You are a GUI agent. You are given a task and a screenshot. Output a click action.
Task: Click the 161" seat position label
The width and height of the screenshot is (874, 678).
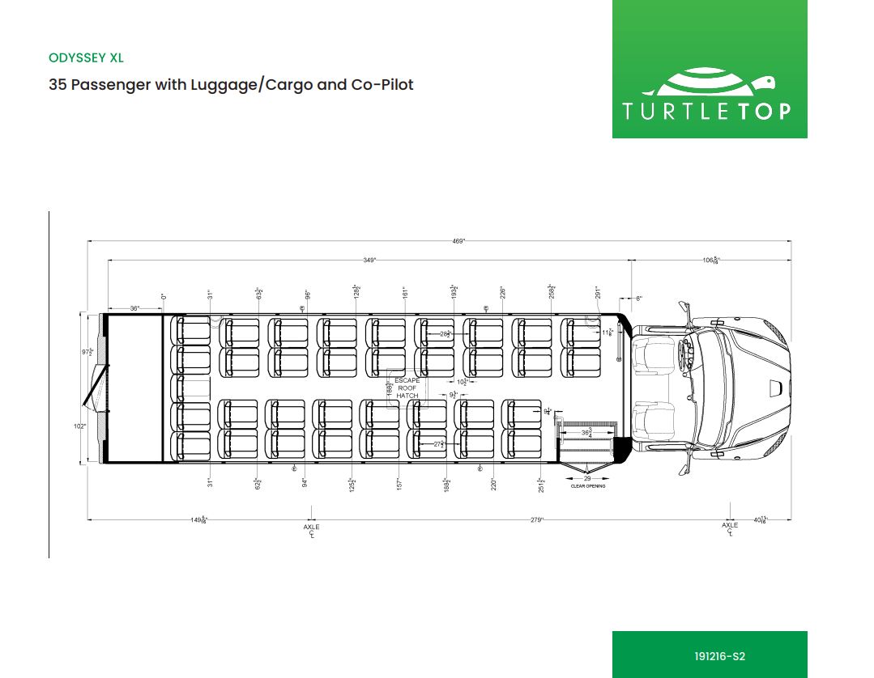coord(405,293)
